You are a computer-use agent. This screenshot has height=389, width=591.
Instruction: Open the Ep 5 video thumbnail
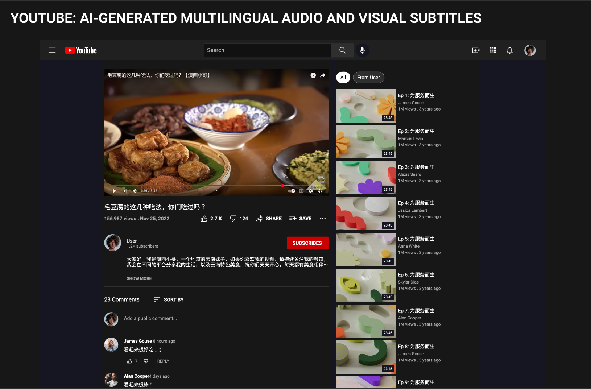click(x=365, y=249)
